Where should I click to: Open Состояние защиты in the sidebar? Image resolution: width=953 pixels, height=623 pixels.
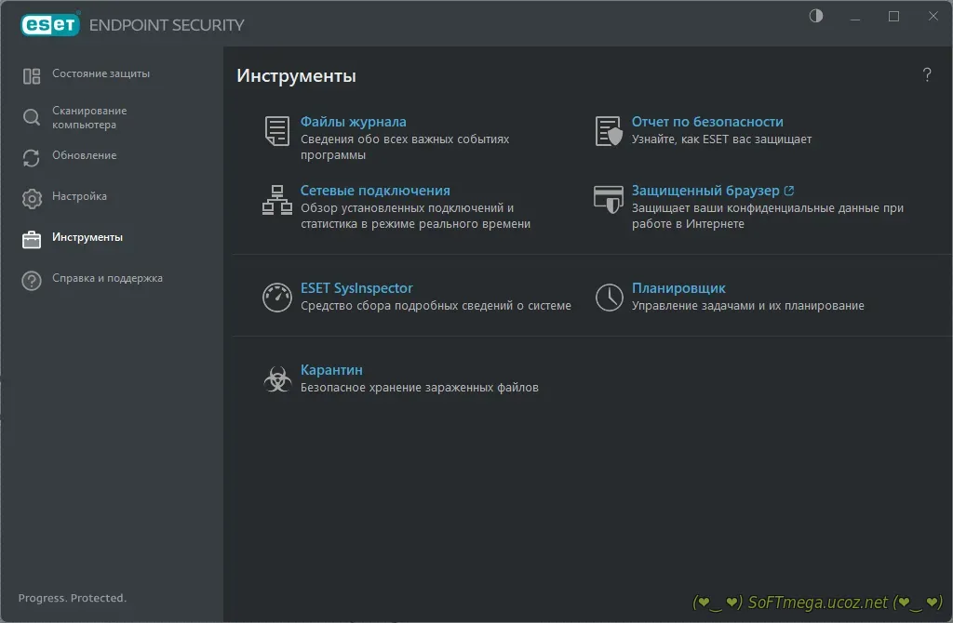click(x=101, y=74)
